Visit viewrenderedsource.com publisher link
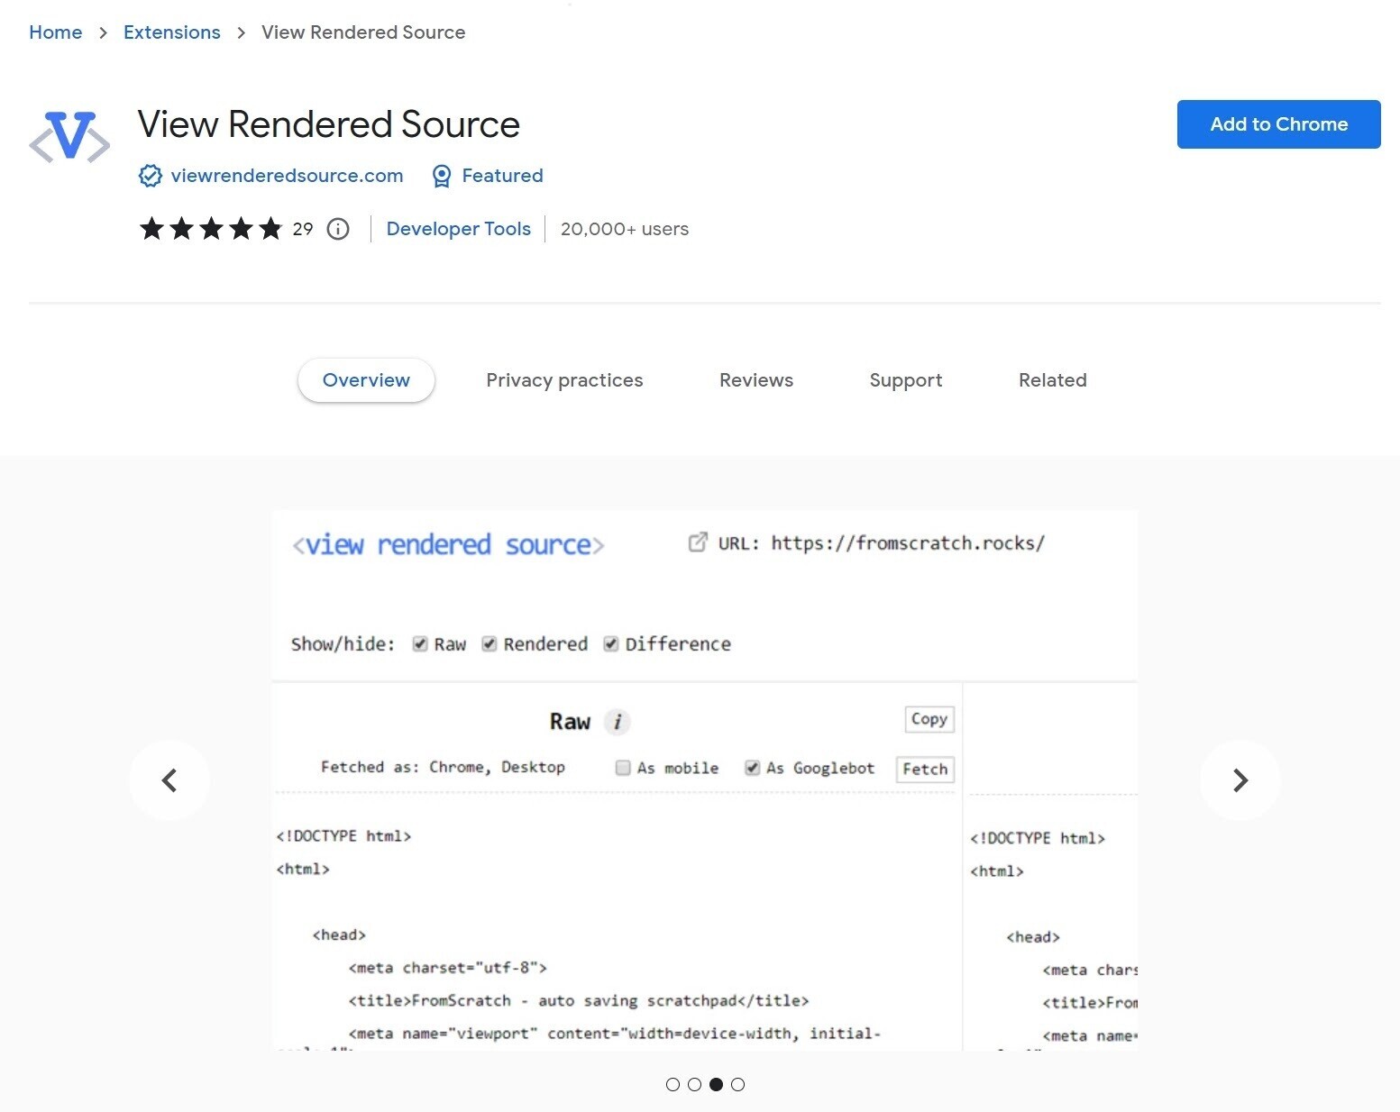1400x1112 pixels. point(287,176)
